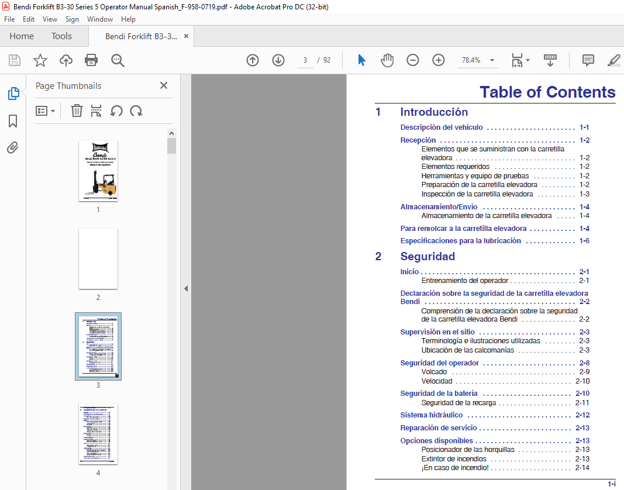624x490 pixels.
Task: Follow Extintor de incendios entry
Action: (x=454, y=459)
